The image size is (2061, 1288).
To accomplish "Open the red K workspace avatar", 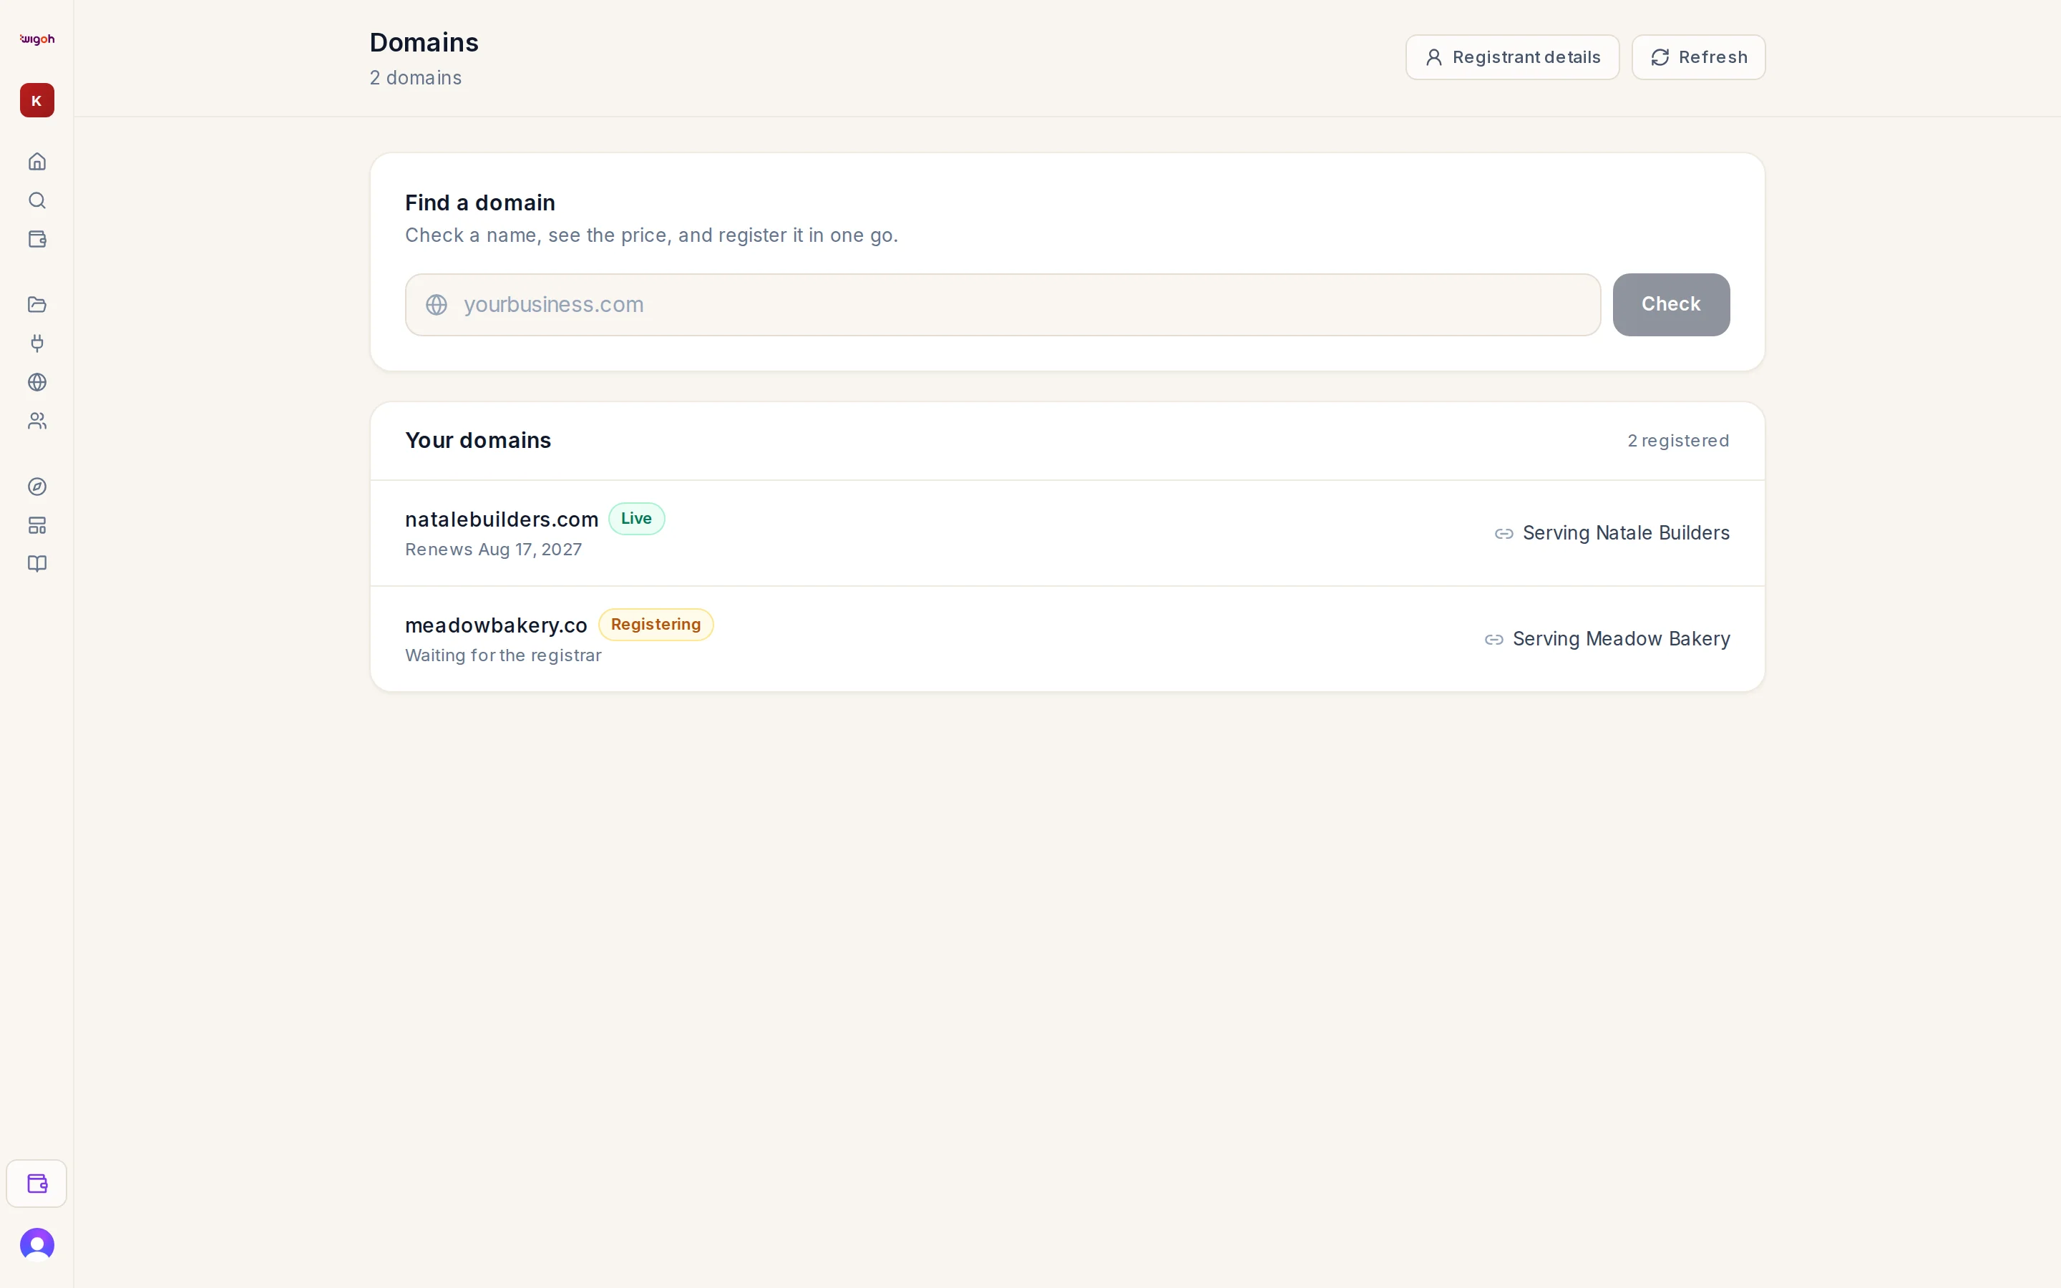I will [36, 100].
